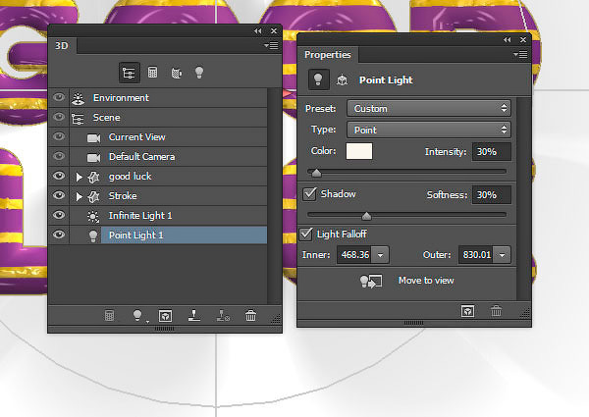Toggle visibility of Scene

pyautogui.click(x=59, y=117)
